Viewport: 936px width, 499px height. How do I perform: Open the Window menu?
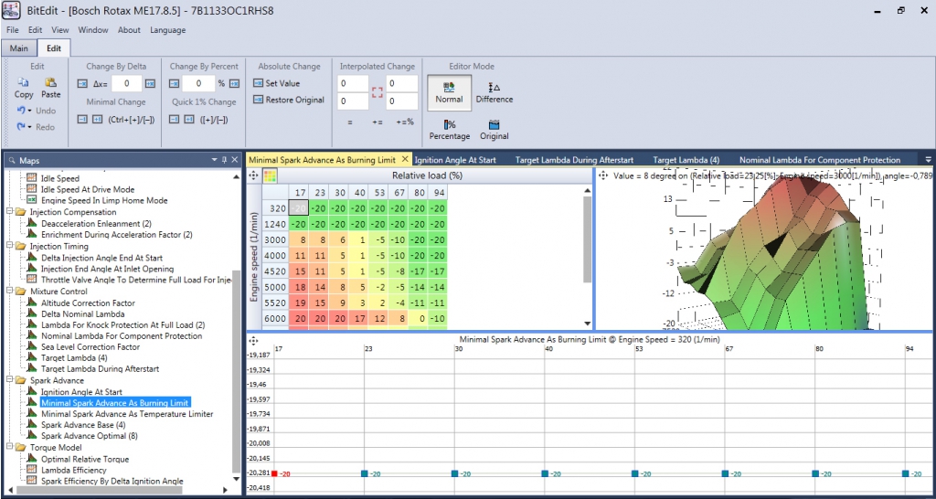(x=93, y=30)
